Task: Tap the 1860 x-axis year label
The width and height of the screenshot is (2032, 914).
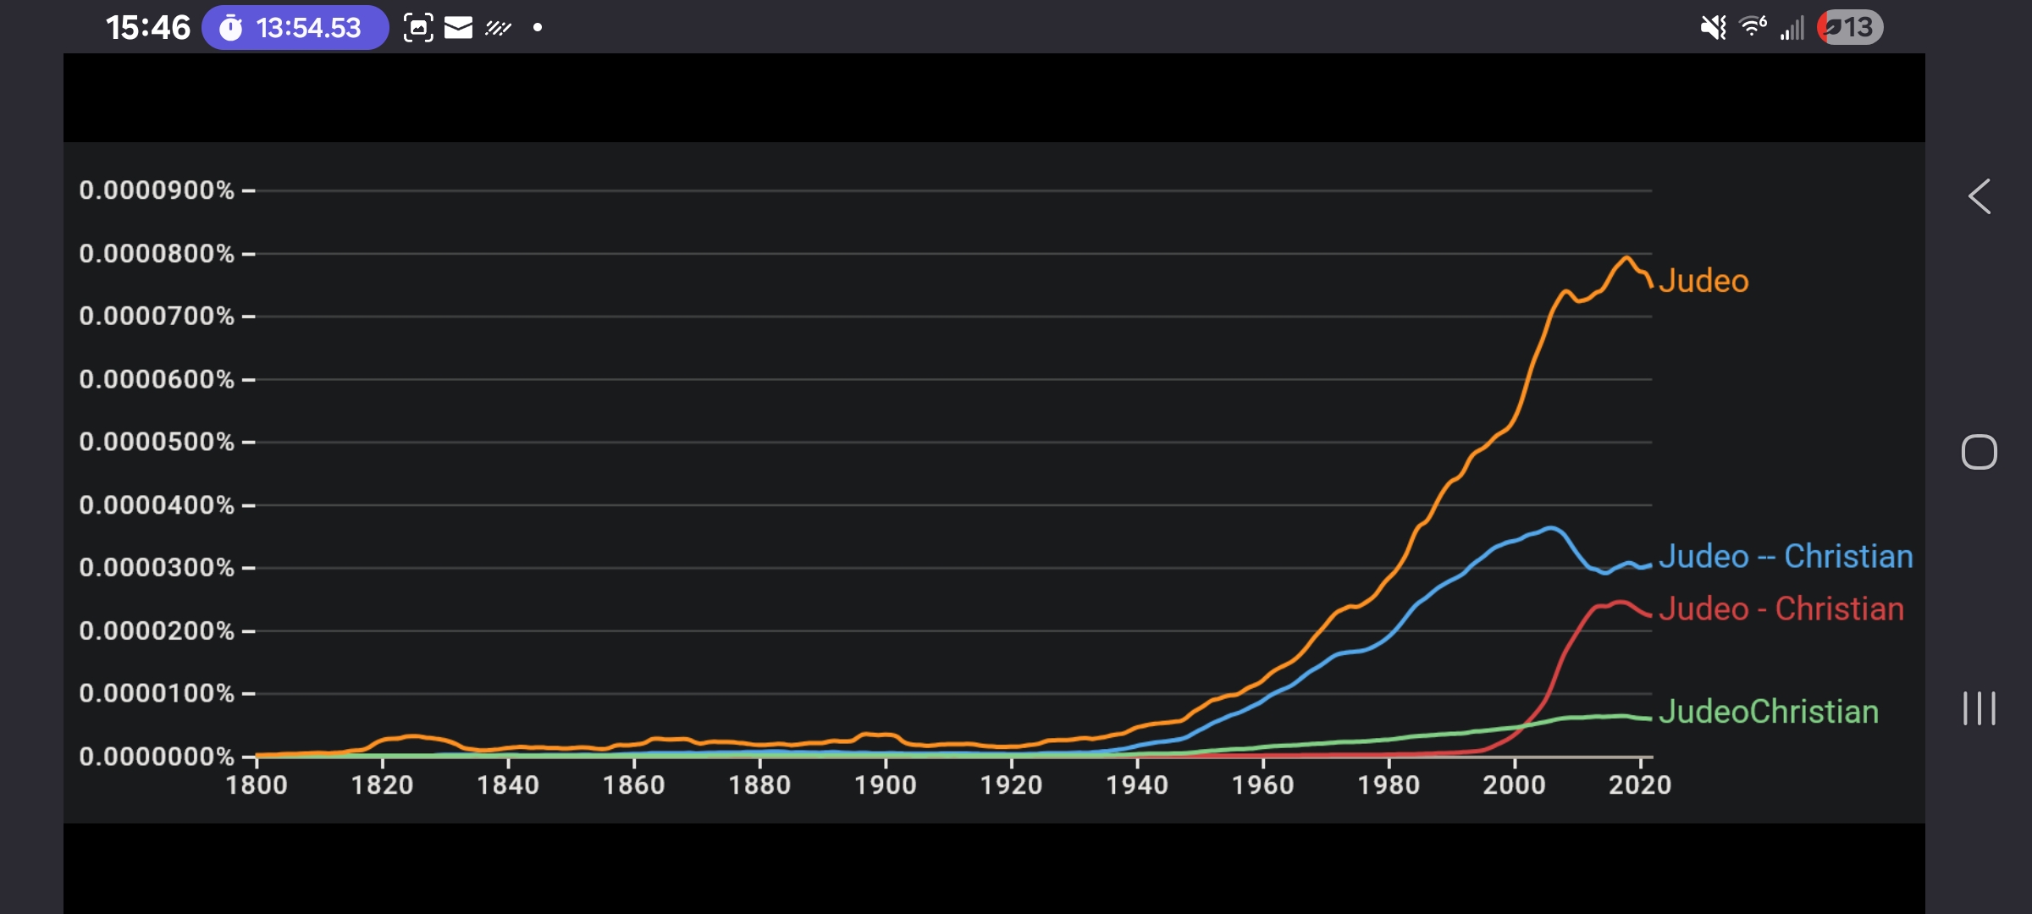Action: [x=634, y=785]
